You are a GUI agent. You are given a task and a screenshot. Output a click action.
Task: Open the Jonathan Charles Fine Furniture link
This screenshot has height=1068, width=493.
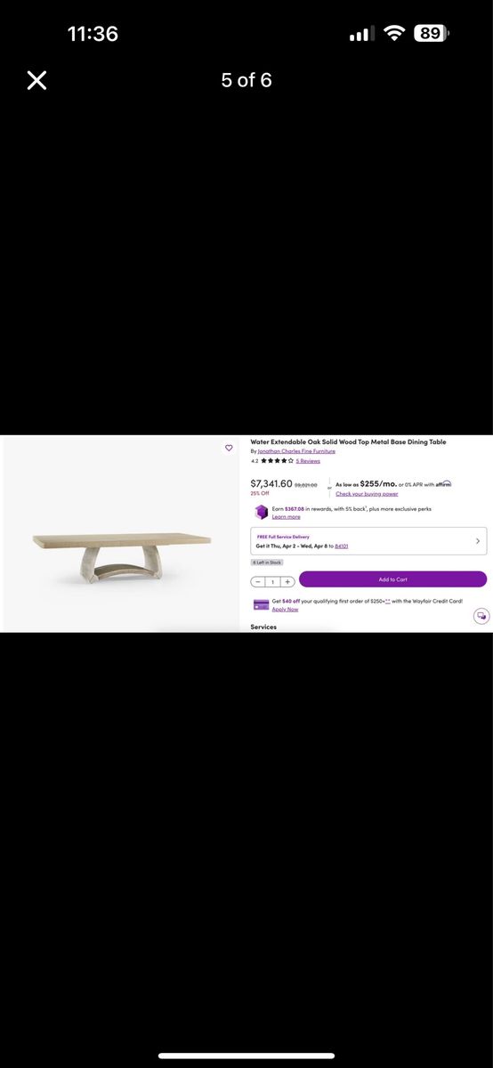[296, 451]
